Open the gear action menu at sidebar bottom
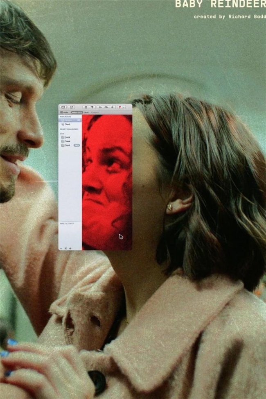 click(x=70, y=248)
